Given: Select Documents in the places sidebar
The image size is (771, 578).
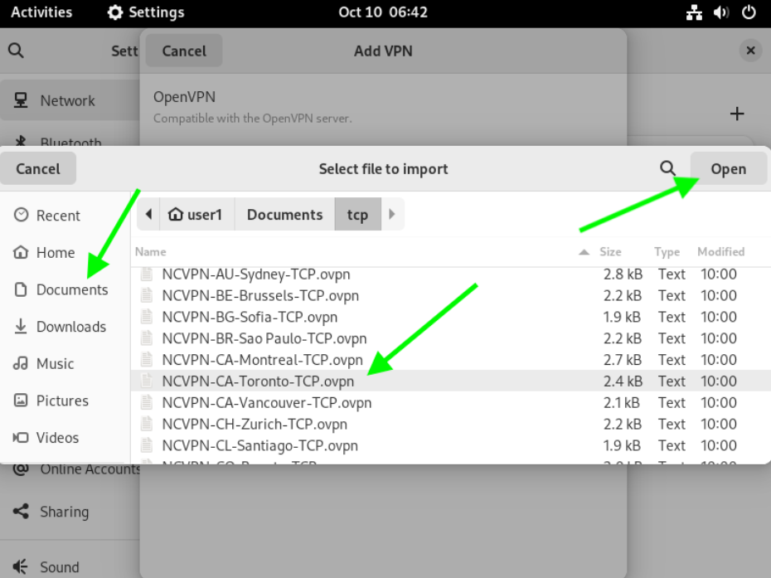Looking at the screenshot, I should 71,289.
